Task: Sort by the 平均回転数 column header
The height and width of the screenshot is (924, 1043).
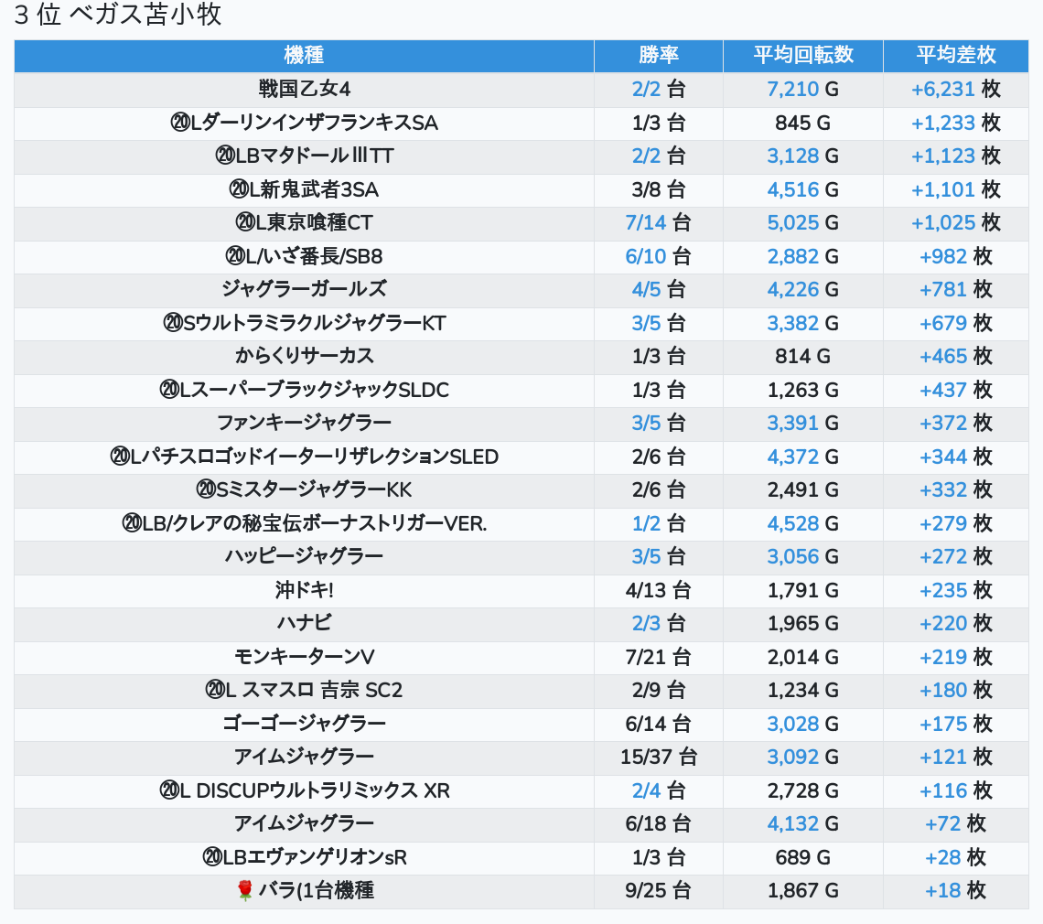Action: pos(802,55)
